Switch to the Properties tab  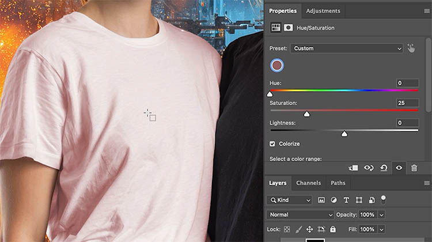pyautogui.click(x=283, y=11)
